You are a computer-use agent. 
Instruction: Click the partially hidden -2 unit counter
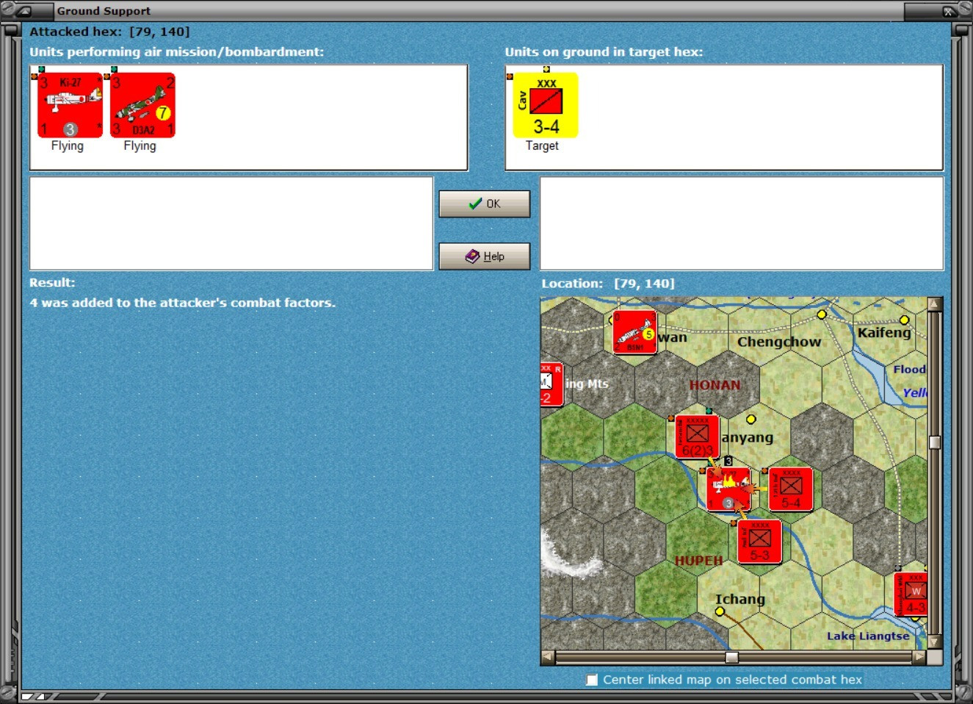tap(551, 384)
